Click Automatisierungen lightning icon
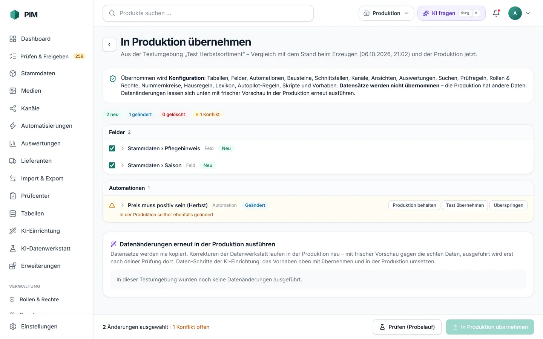The width and height of the screenshot is (543, 339). tap(13, 126)
